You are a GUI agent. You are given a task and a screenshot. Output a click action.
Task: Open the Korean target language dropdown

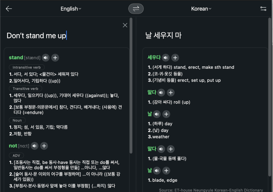[x=201, y=9]
